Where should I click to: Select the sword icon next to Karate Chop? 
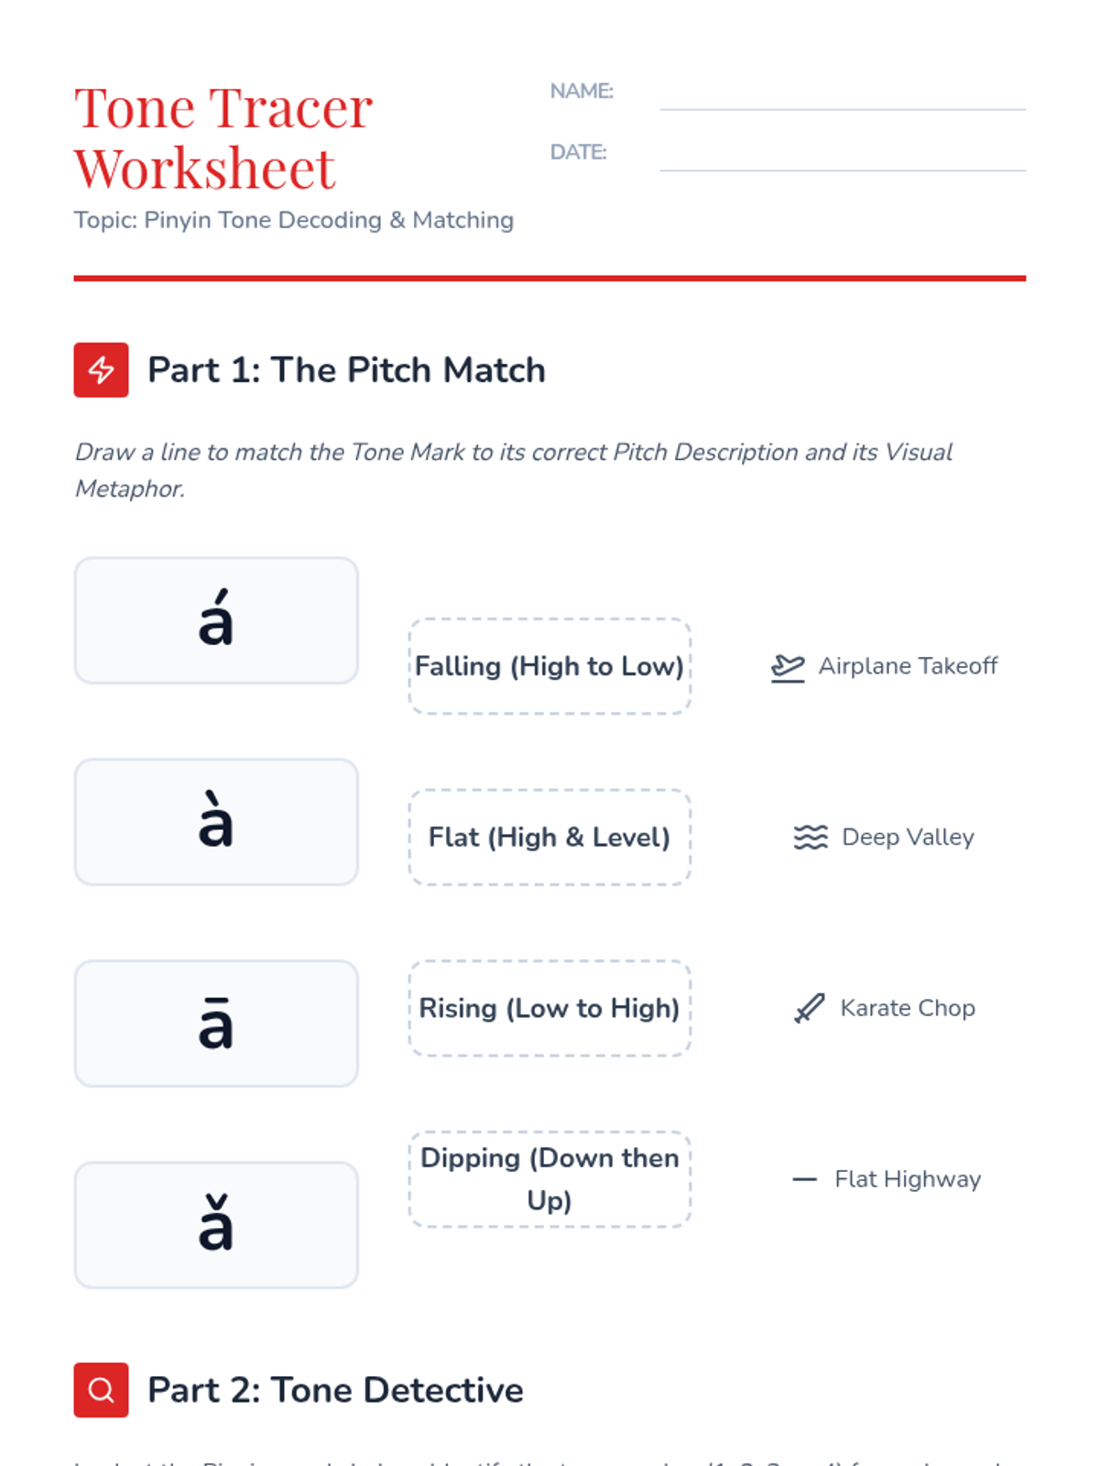tap(810, 1008)
